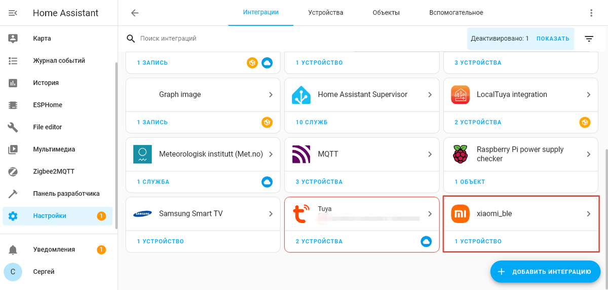The width and height of the screenshot is (608, 290).
Task: Expand Meteorologisk institutt chevron
Action: point(271,154)
